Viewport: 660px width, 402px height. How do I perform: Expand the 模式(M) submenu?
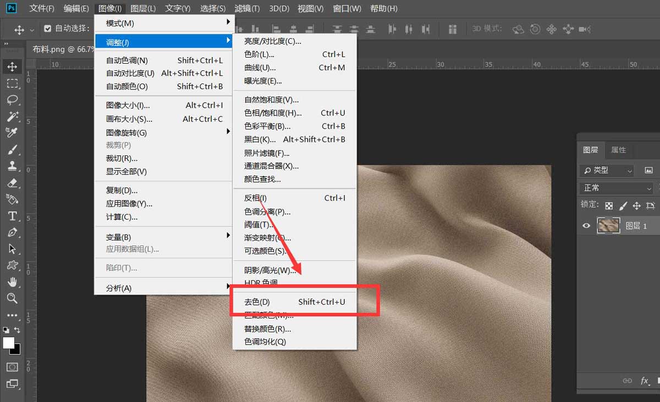pos(164,23)
